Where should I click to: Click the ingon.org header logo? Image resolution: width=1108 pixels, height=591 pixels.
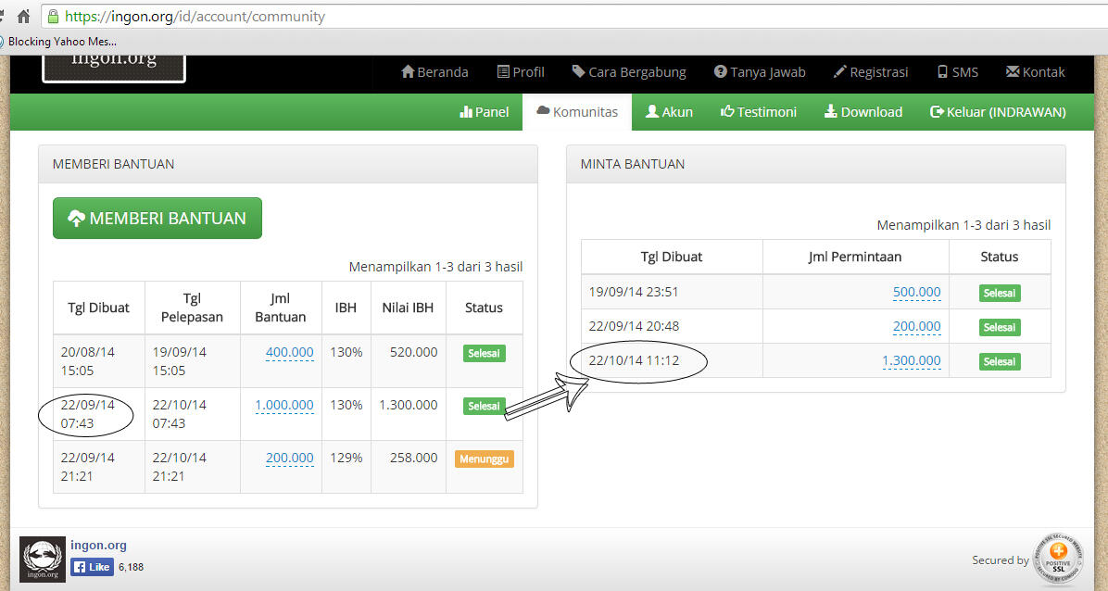point(114,68)
